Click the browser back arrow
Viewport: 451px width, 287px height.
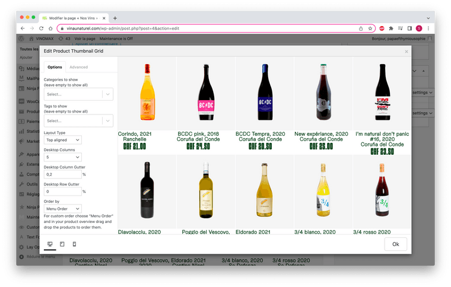pos(23,28)
